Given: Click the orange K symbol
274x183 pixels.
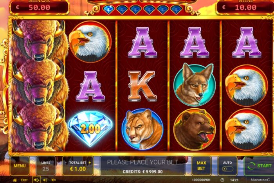Looking at the screenshot, I should tap(142, 86).
